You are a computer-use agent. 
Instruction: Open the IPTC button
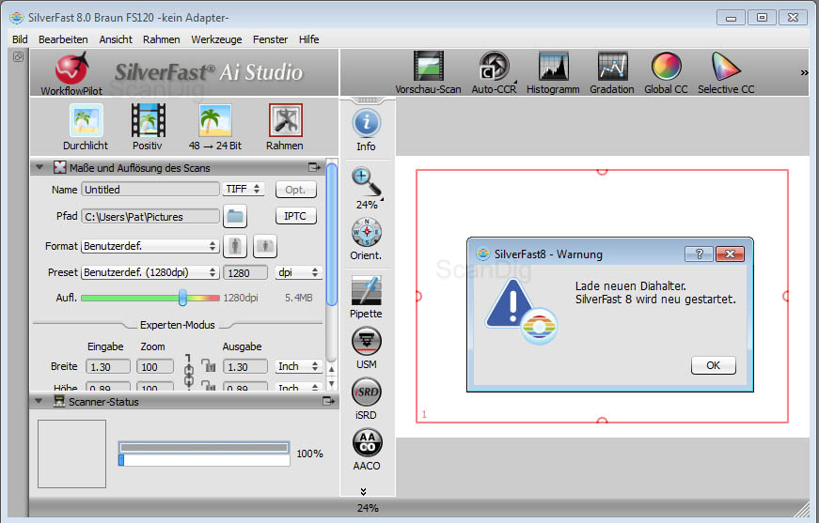[x=295, y=216]
